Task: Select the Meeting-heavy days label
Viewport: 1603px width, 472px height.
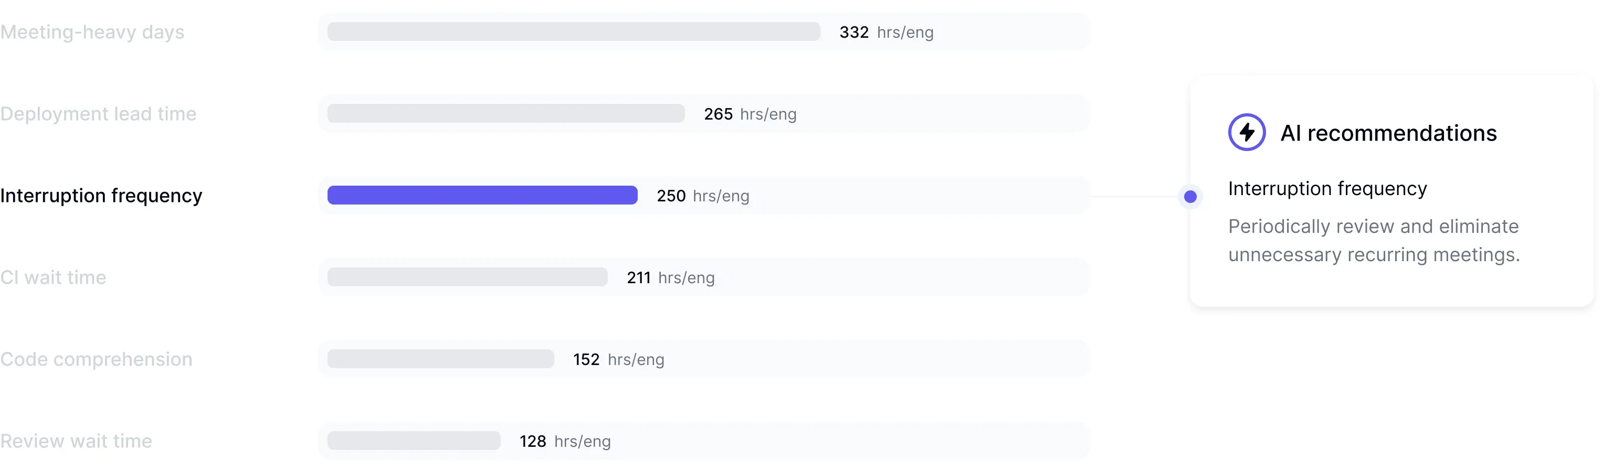Action: tap(92, 33)
